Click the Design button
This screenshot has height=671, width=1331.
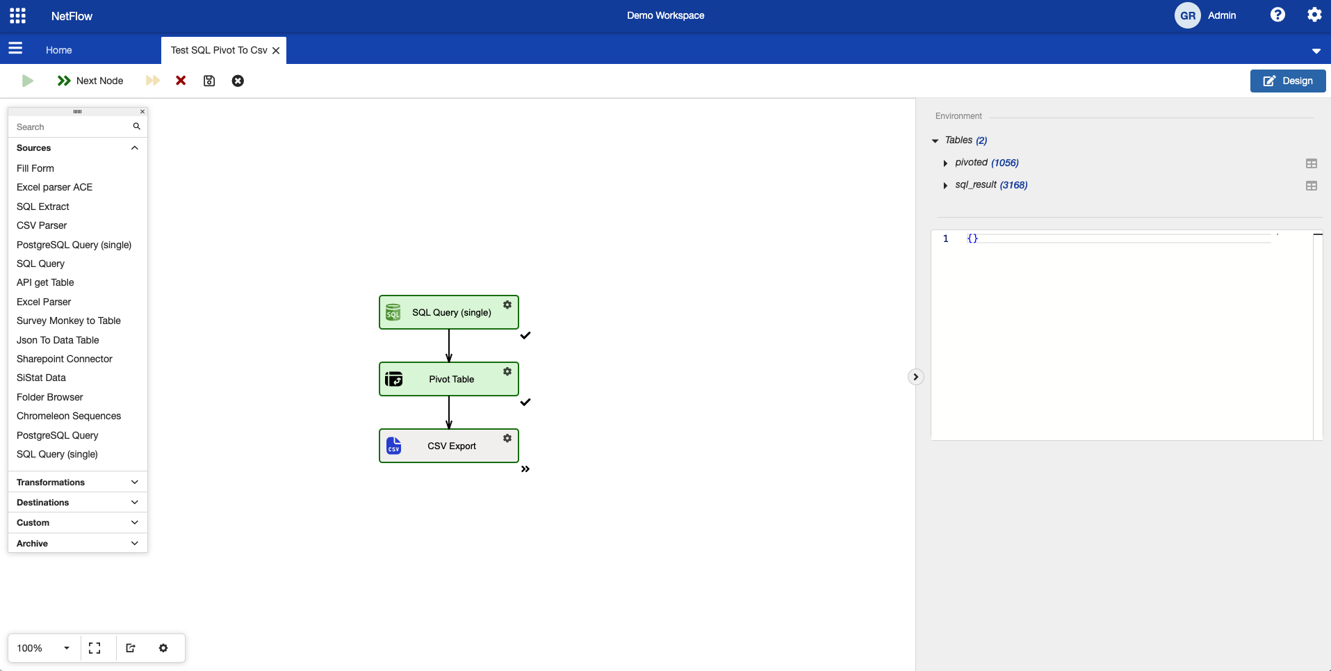[x=1287, y=81]
